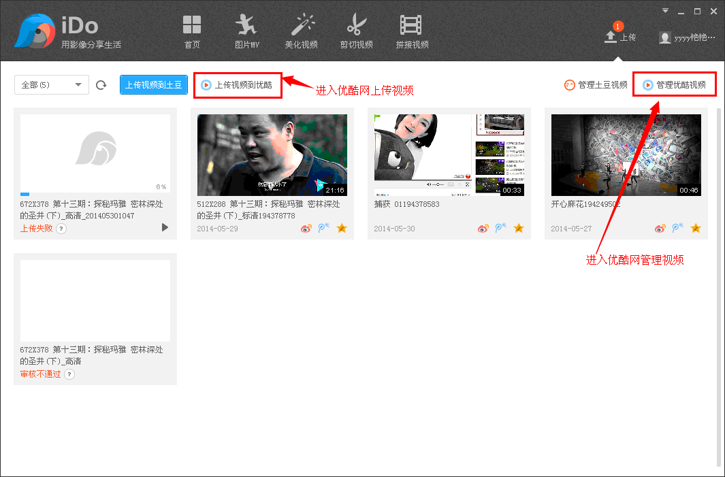Open the title bar dropdown arrow
This screenshot has height=477, width=725.
point(664,10)
